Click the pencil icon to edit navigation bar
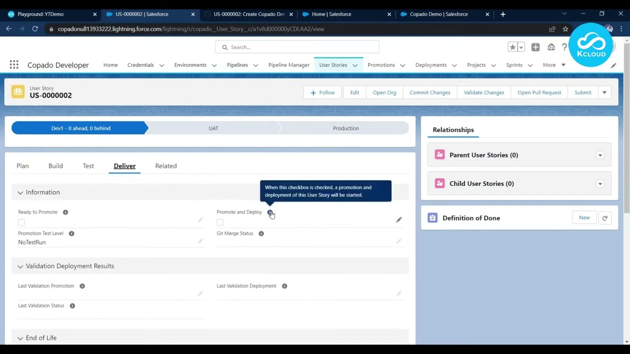 tap(613, 65)
